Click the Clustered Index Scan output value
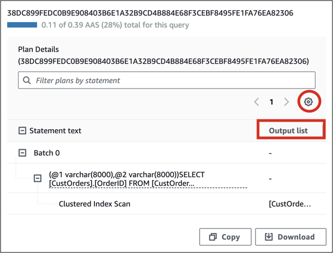Screen dimensions: 333x253 point(290,204)
